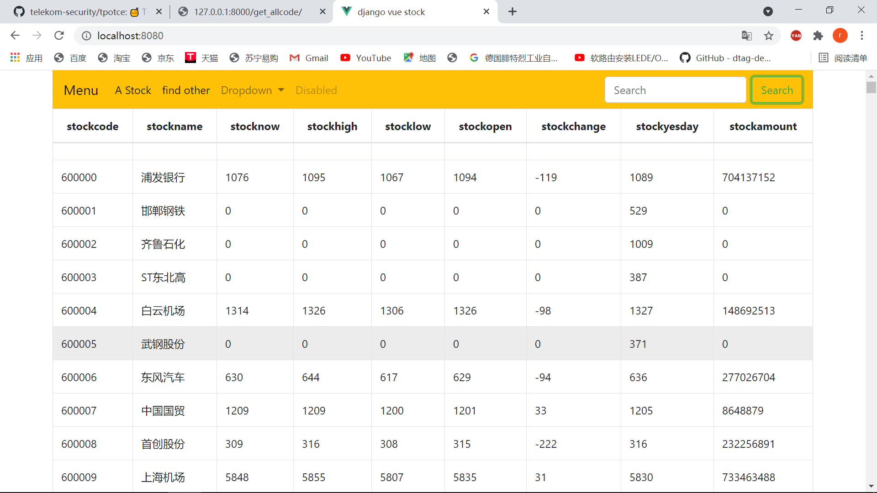This screenshot has width=877, height=493.
Task: Click the translate page icon
Action: coord(747,36)
